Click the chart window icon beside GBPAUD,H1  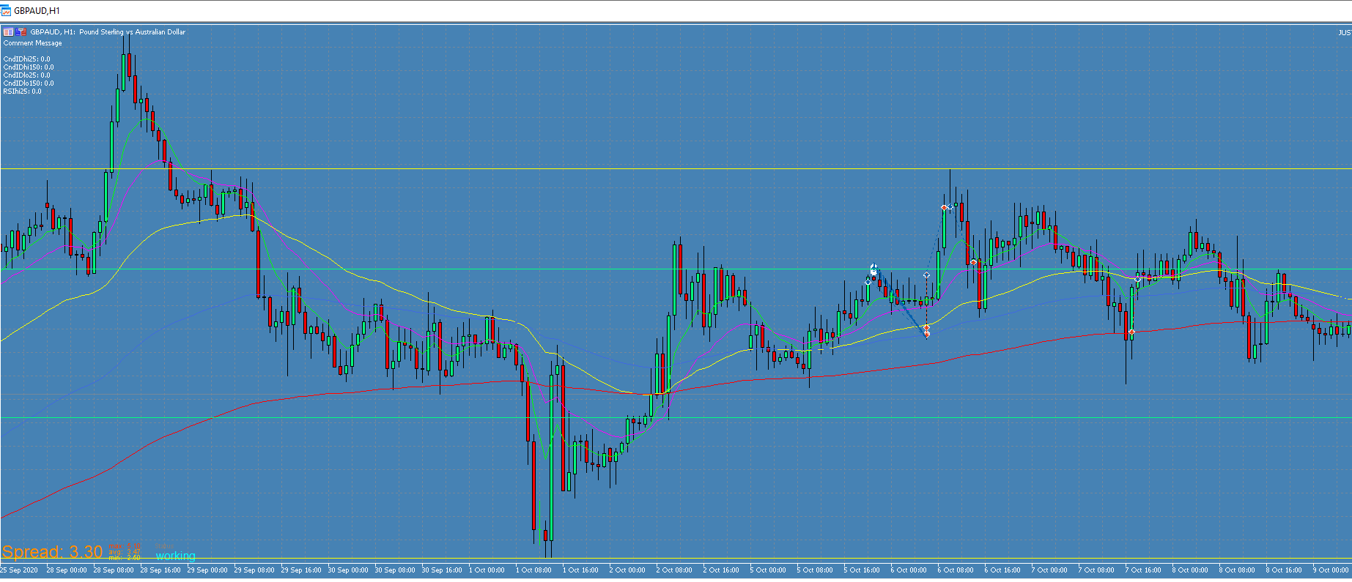point(6,11)
